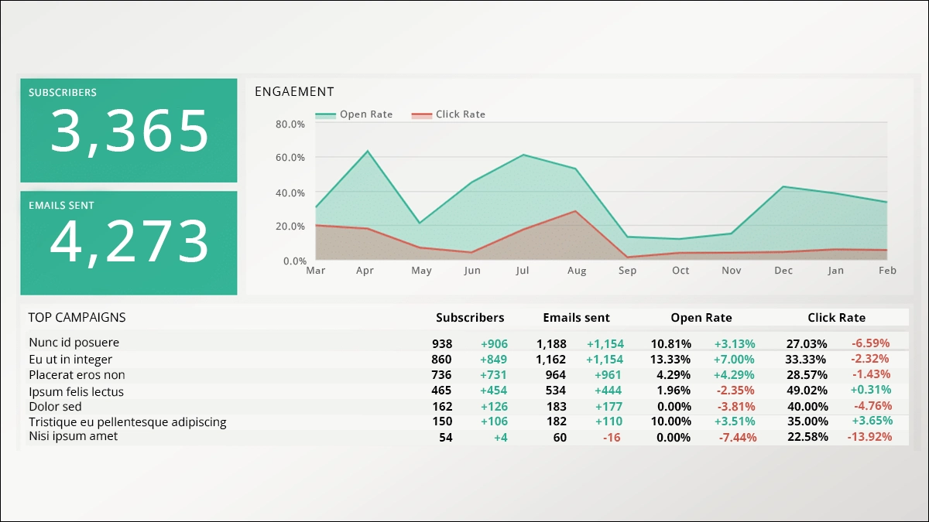Click the 80.0% y-axis label
This screenshot has width=929, height=522.
click(290, 124)
